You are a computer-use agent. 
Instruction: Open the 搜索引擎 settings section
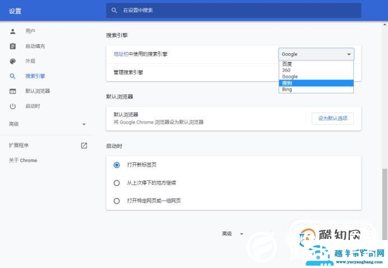[x=35, y=76]
